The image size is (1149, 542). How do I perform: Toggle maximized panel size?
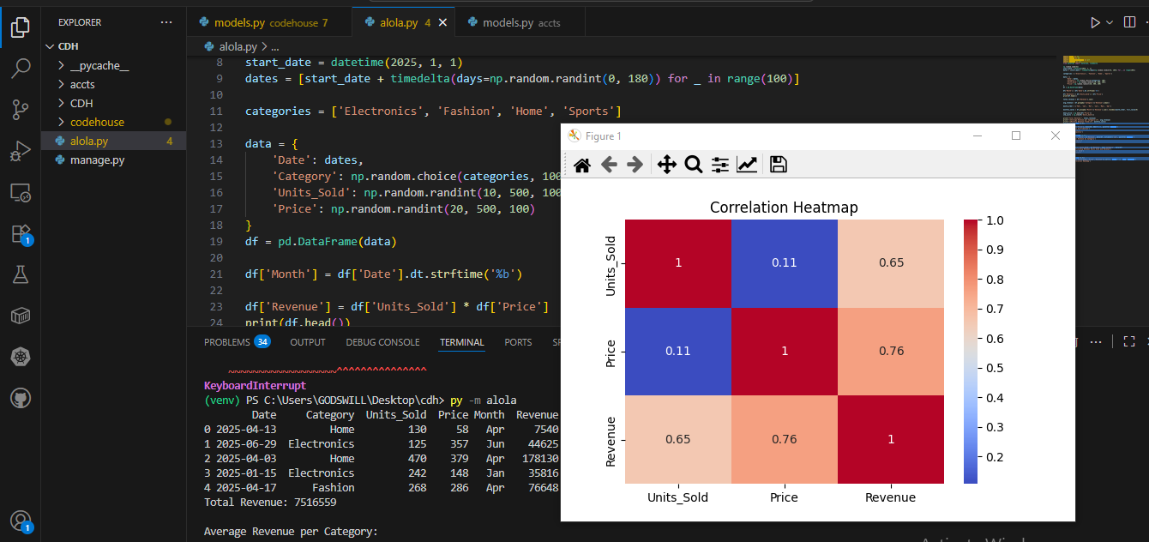click(1128, 340)
